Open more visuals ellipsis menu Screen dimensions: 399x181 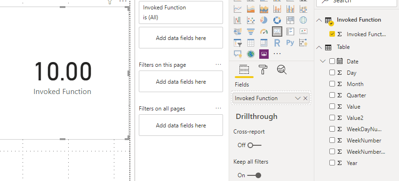pyautogui.click(x=277, y=54)
